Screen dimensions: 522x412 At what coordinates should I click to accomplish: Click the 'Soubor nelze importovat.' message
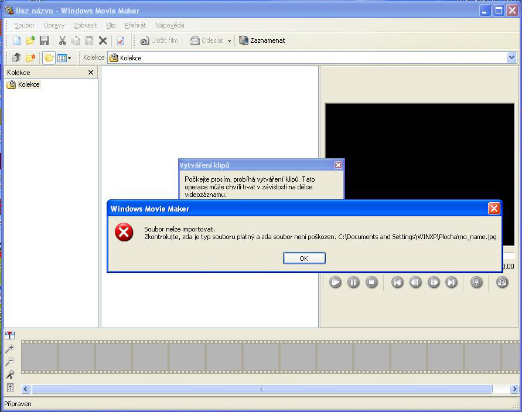click(x=179, y=229)
